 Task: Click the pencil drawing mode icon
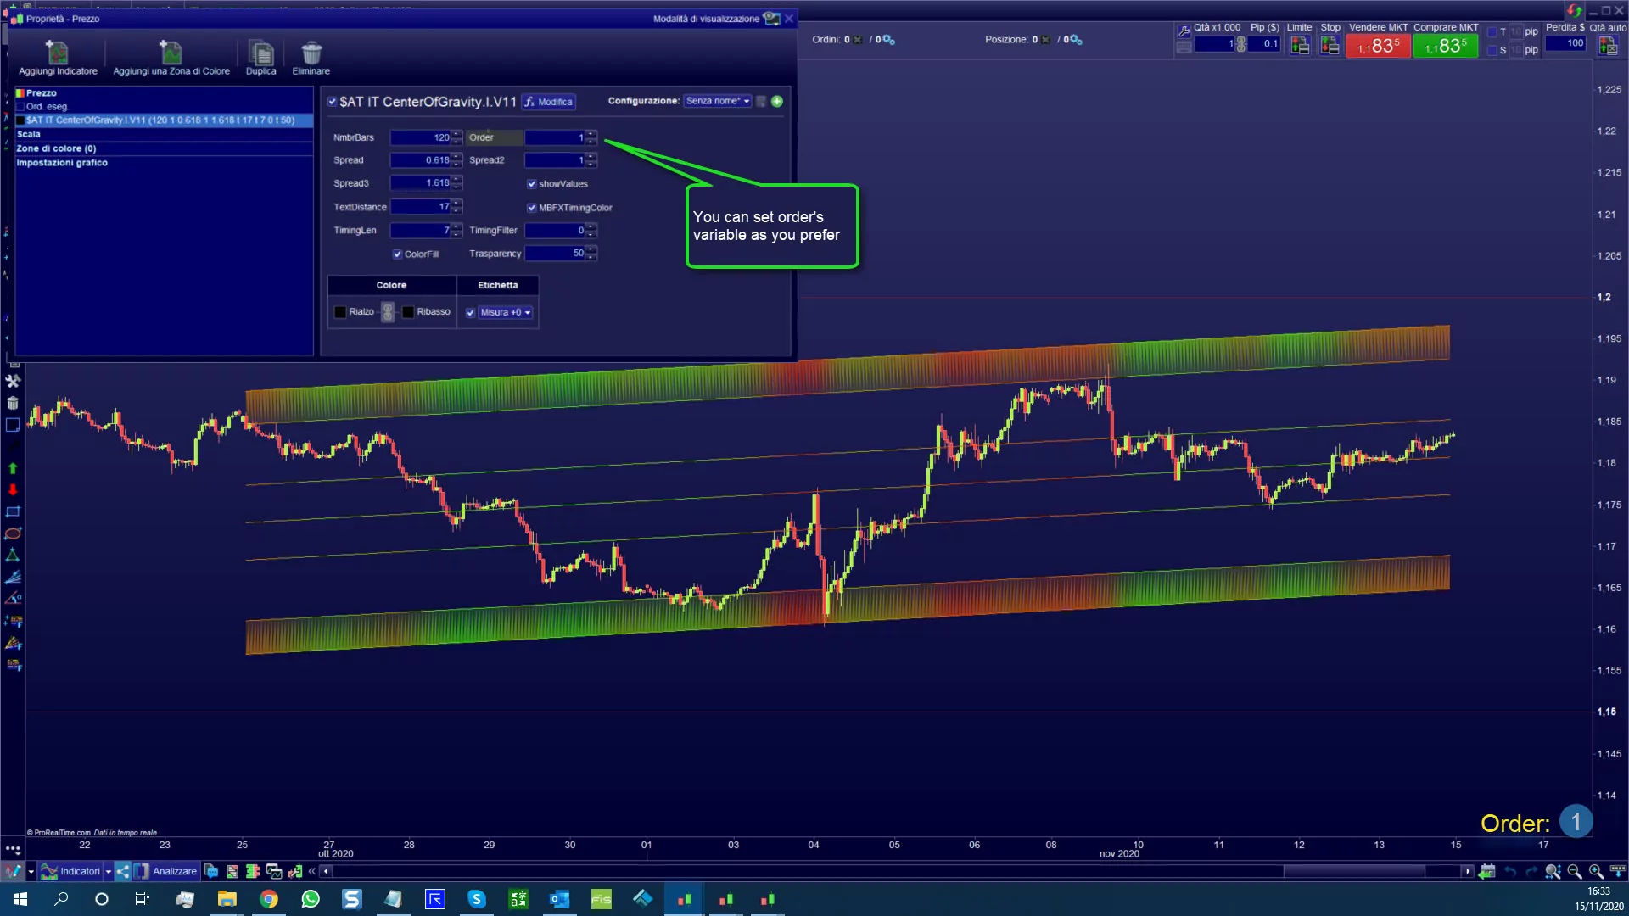13,871
